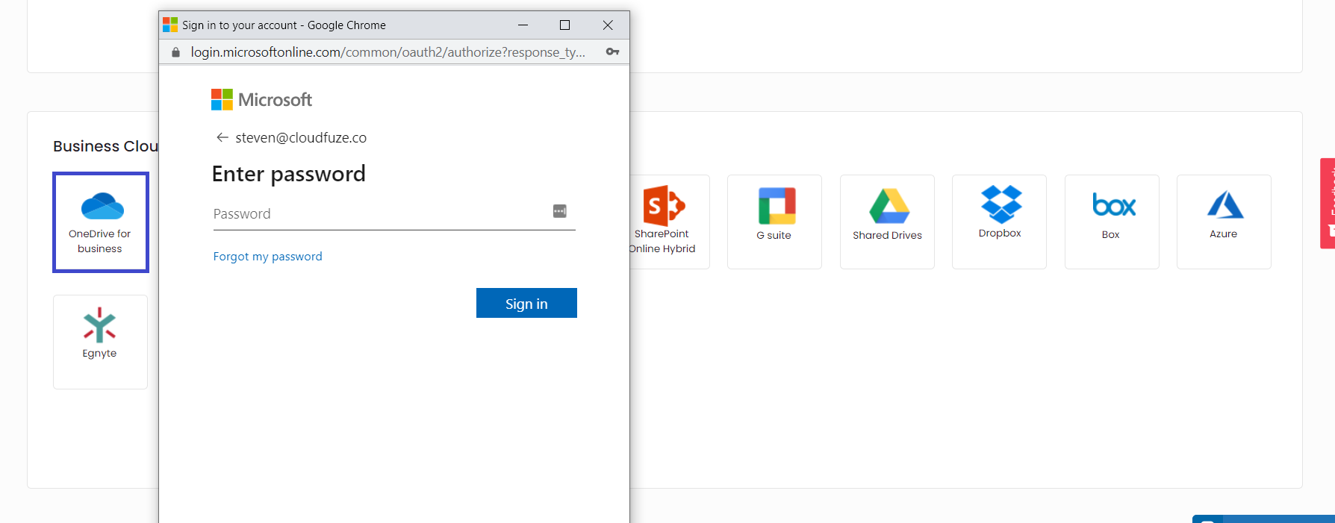Open SharePoint Online Hybrid cloud option
The image size is (1335, 523).
669,222
